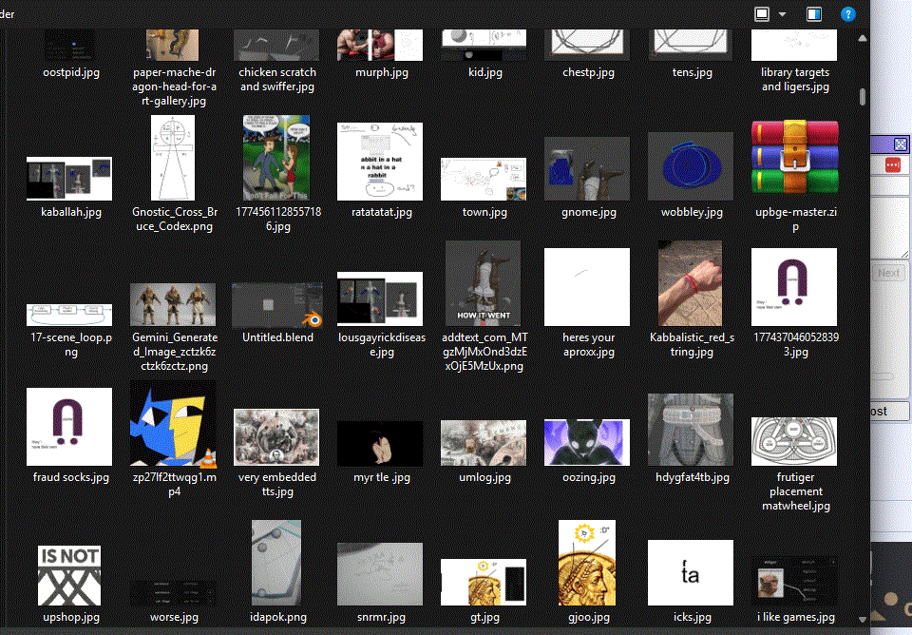Select umlog.jpg thumbnail
Image resolution: width=912 pixels, height=635 pixels.
coord(484,443)
